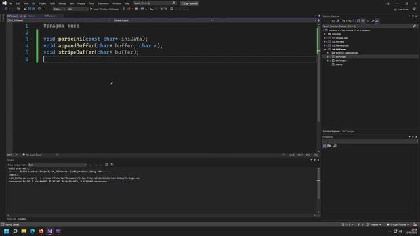
Task: Switch to the Error List tab
Action: (x=12, y=219)
